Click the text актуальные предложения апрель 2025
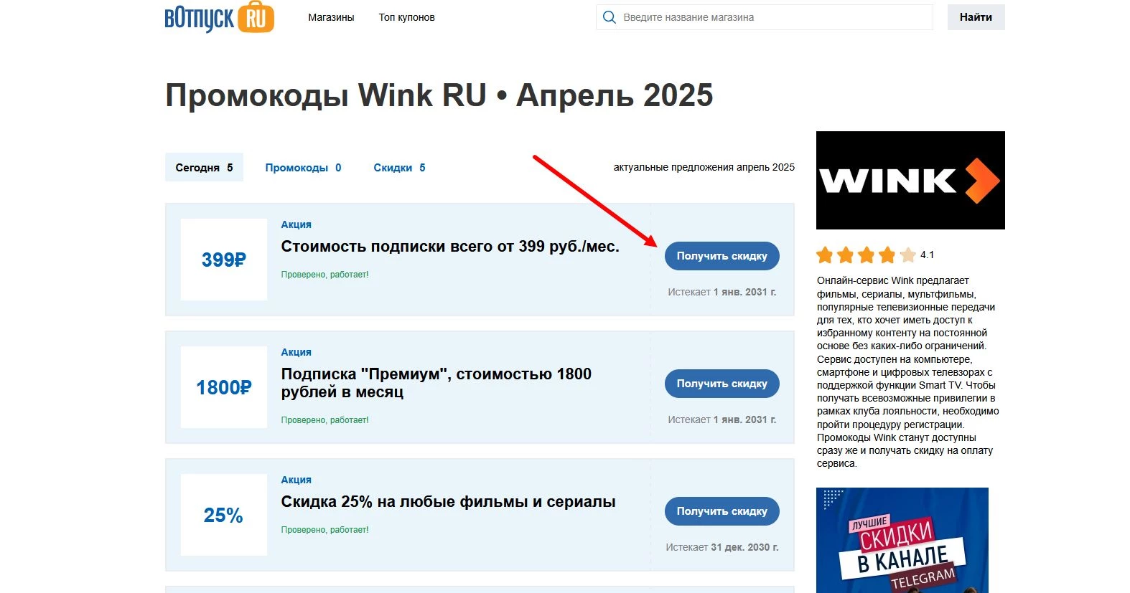This screenshot has width=1130, height=593. click(x=704, y=167)
